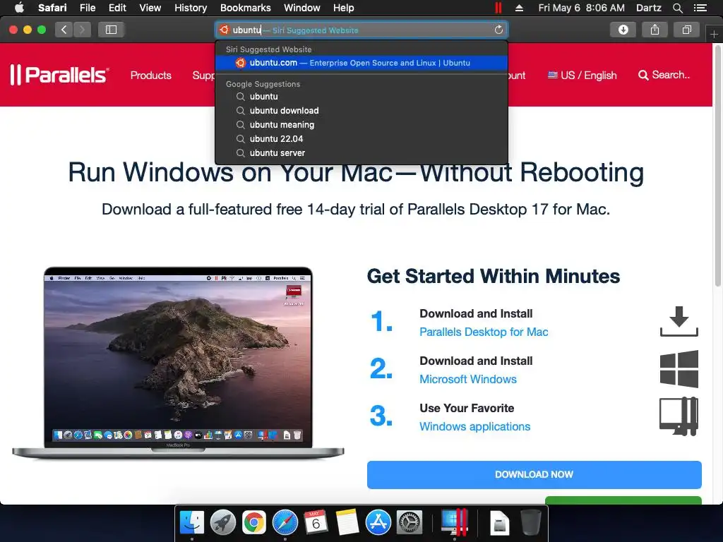Click the Safari address bar field
Image resolution: width=723 pixels, height=542 pixels.
click(x=361, y=30)
